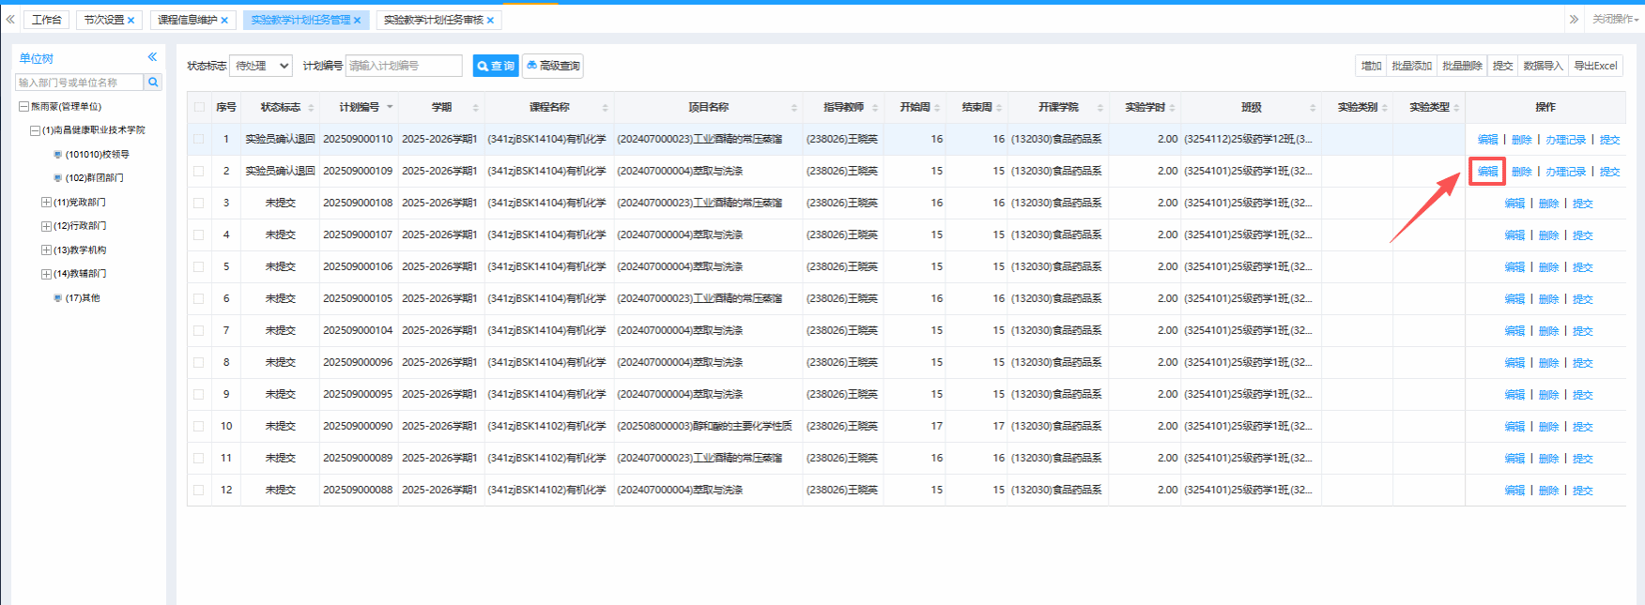Tick the checkbox for row 3

(198, 203)
